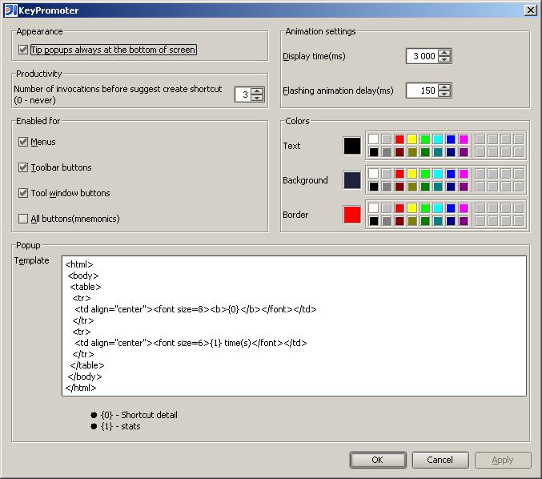Viewport: 542px width, 479px height.
Task: Click the {0} - Shortcut detail text
Action: (x=139, y=415)
